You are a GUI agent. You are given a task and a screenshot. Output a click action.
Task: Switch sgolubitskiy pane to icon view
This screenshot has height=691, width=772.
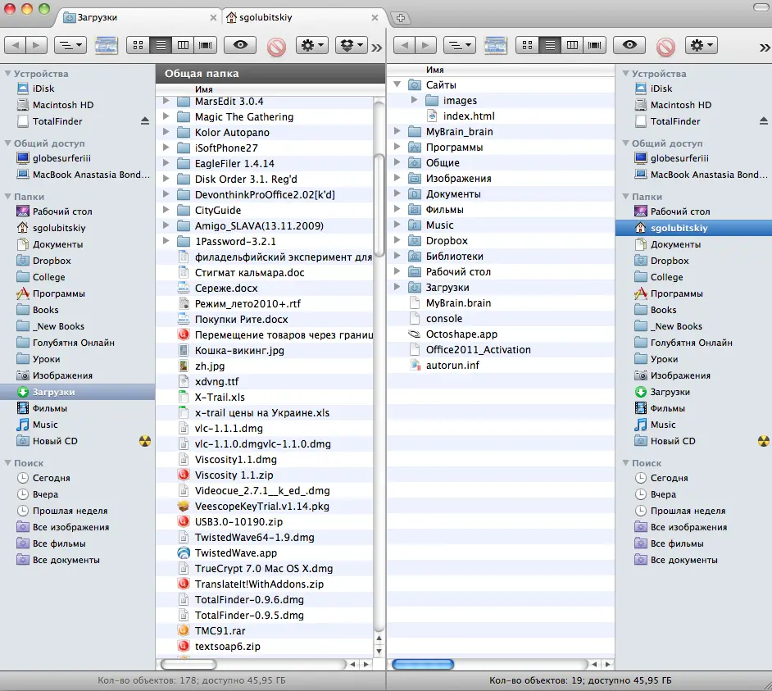(527, 45)
